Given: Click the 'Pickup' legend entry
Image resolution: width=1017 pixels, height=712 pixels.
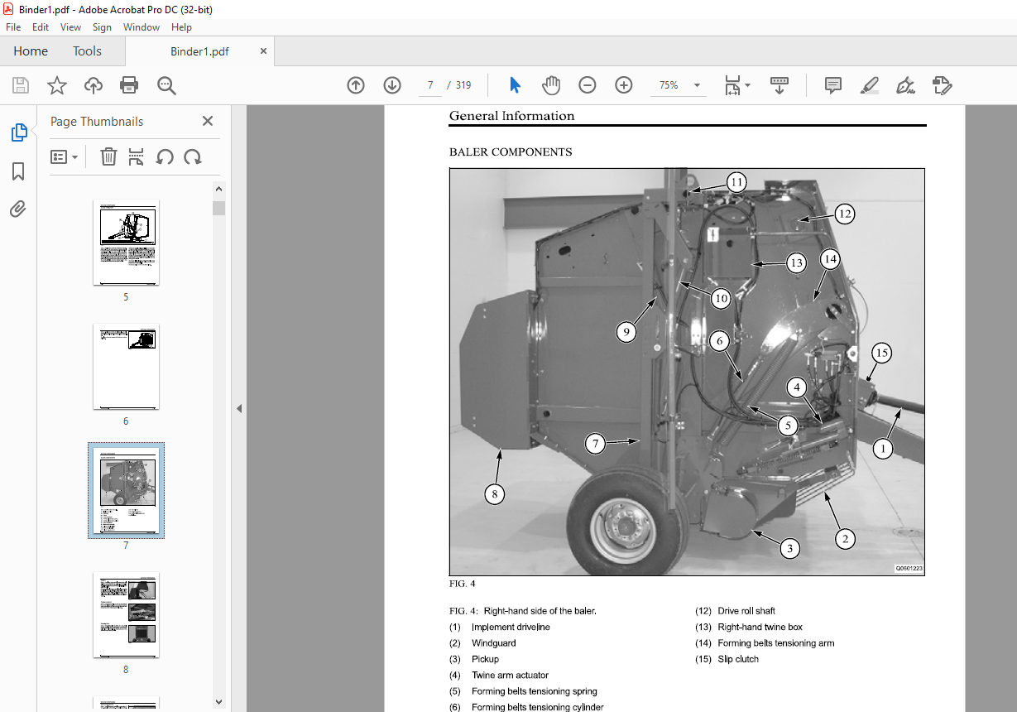Looking at the screenshot, I should tap(486, 659).
